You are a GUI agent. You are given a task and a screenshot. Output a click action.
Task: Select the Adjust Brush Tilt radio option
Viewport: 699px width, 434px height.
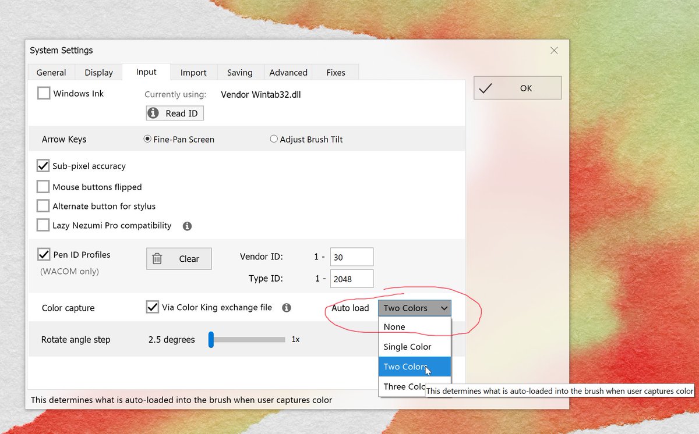coord(274,139)
